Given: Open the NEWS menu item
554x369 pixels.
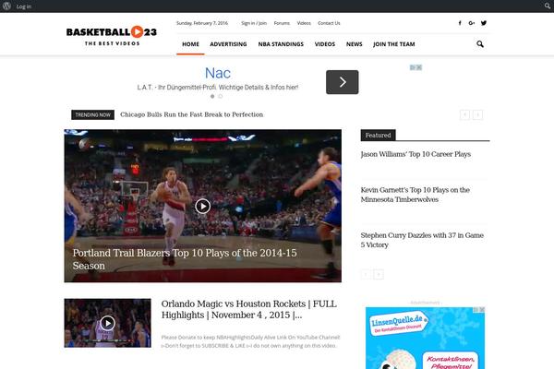Looking at the screenshot, I should pos(354,44).
